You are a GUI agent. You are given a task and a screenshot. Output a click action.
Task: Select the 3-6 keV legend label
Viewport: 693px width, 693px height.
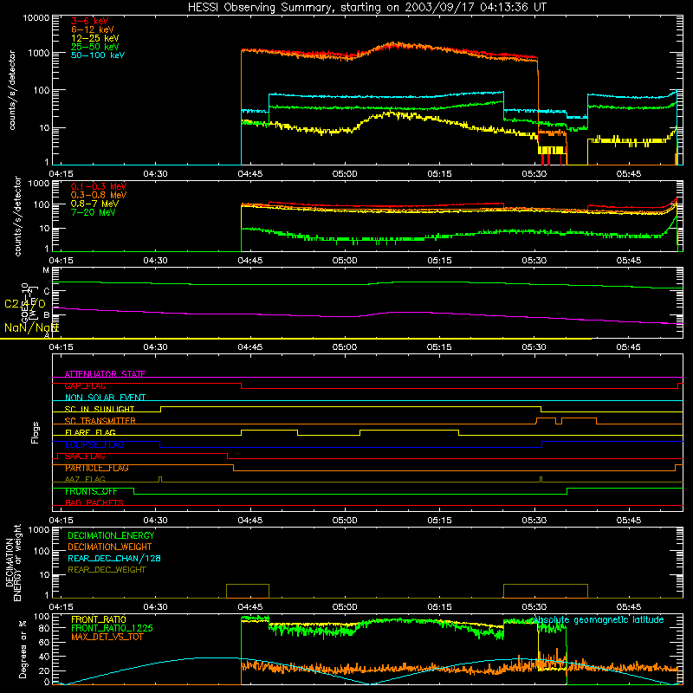pyautogui.click(x=90, y=21)
